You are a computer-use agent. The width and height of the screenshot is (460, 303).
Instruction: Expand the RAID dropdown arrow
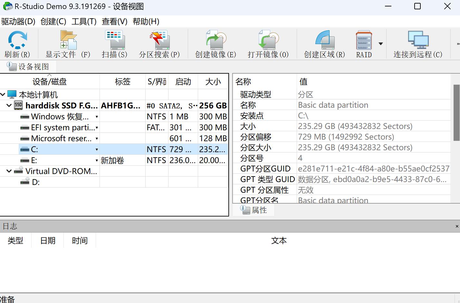[380, 44]
